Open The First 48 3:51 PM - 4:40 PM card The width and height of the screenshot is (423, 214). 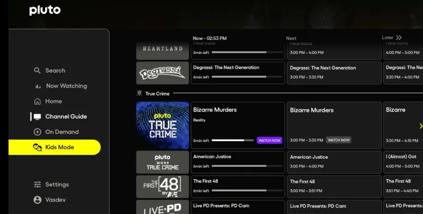tap(403, 186)
